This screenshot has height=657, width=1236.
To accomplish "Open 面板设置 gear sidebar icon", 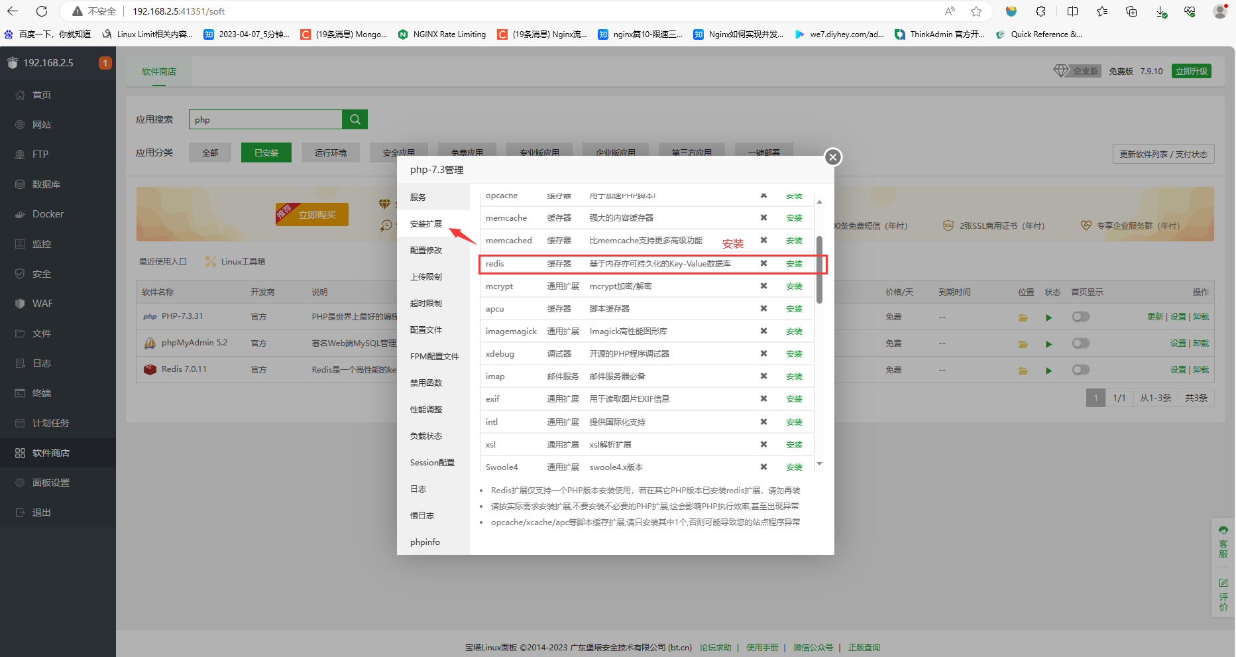I will click(x=20, y=483).
